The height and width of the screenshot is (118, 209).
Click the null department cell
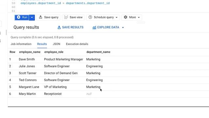pos(89,94)
